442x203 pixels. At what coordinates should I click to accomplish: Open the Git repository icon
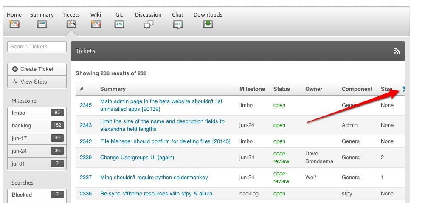pyautogui.click(x=119, y=24)
